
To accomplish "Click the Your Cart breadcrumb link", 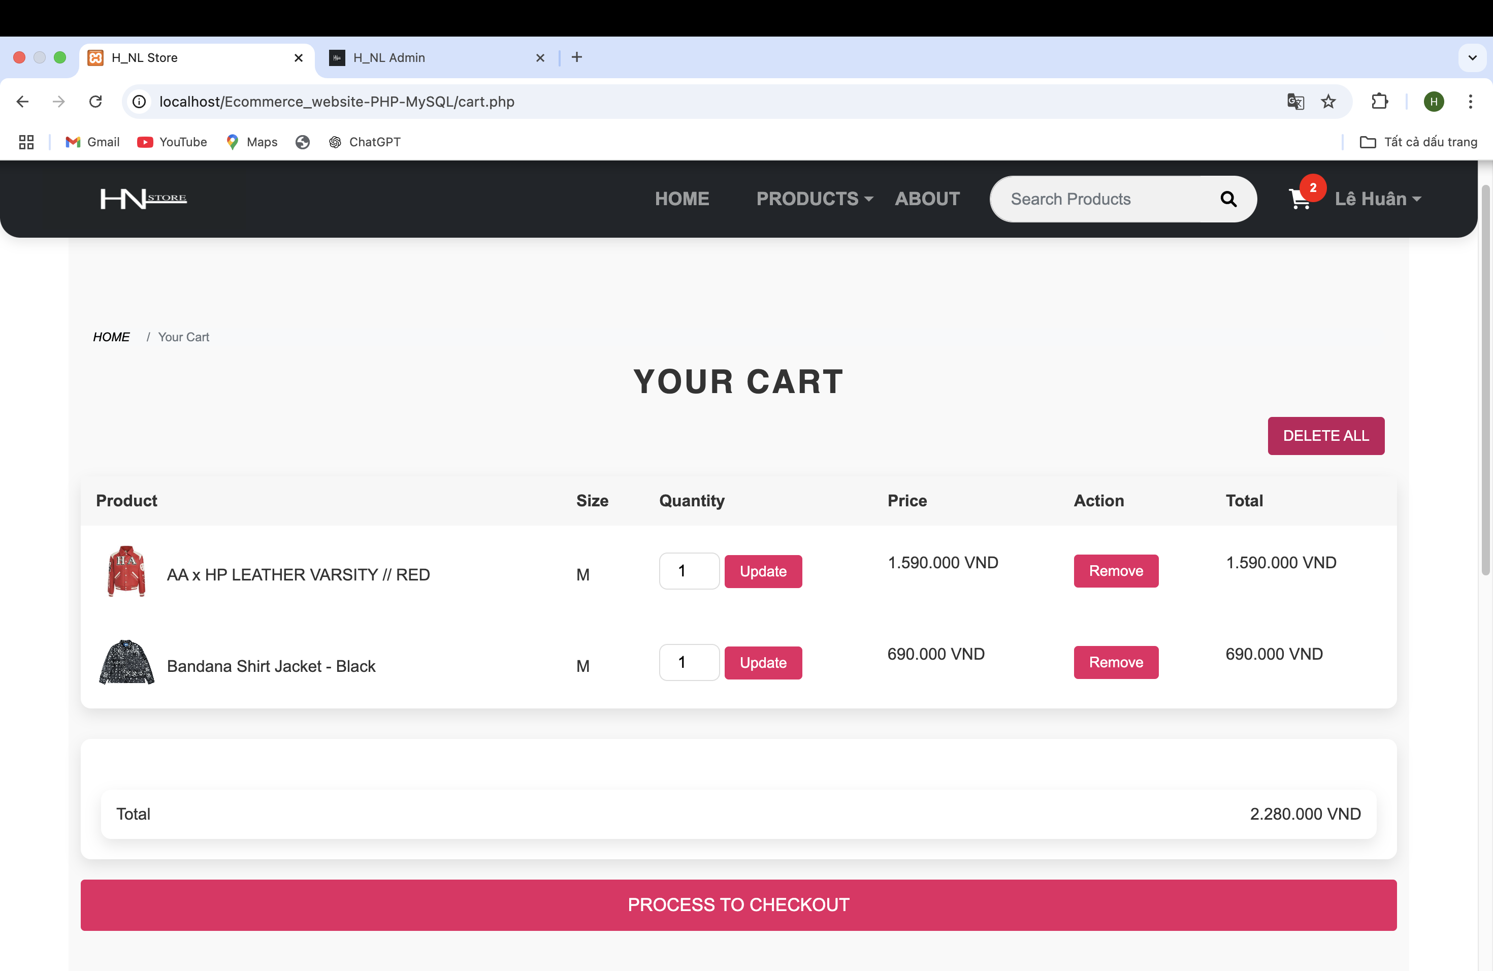I will tap(183, 336).
